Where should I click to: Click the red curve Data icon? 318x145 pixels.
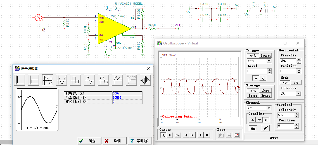tap(237, 135)
